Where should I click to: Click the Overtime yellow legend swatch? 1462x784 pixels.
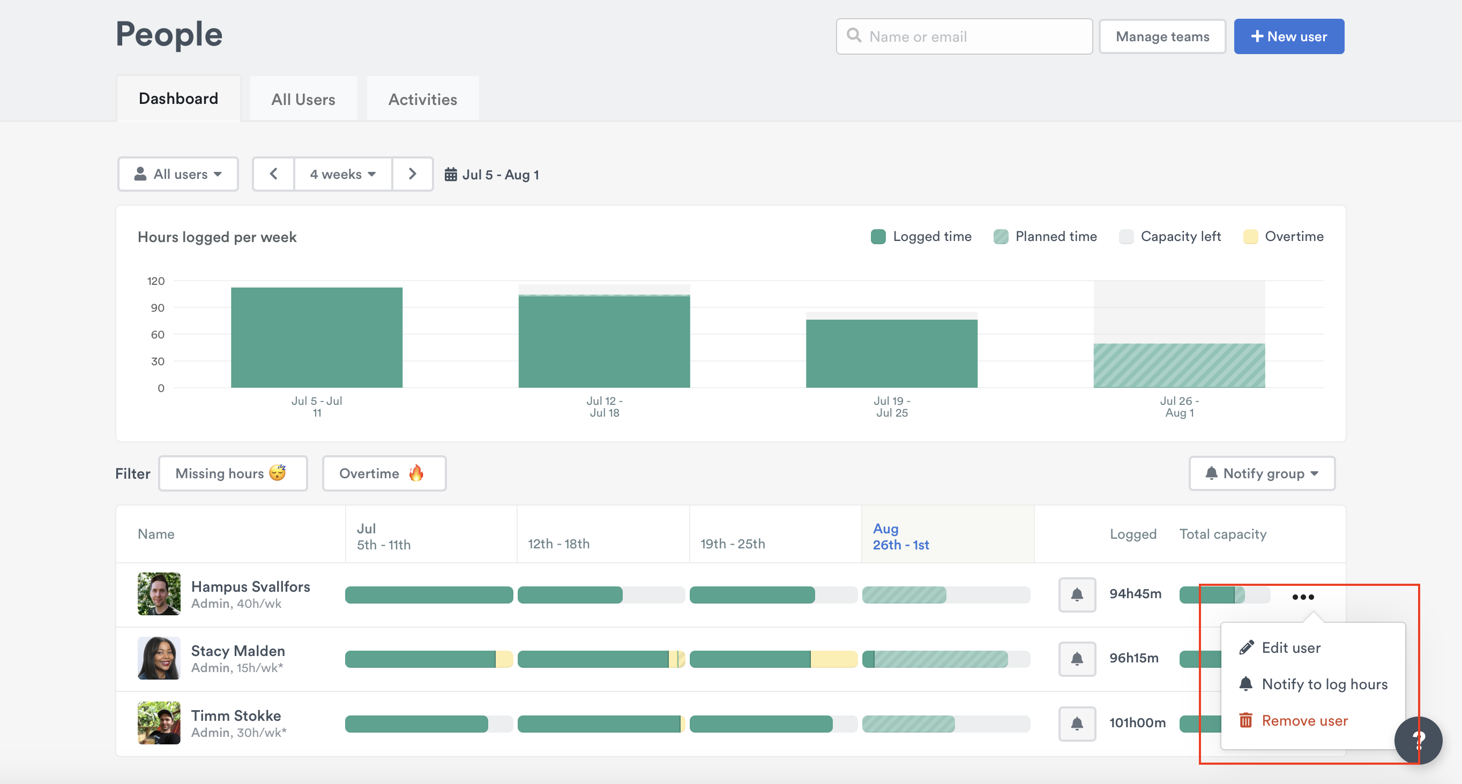[x=1250, y=237]
